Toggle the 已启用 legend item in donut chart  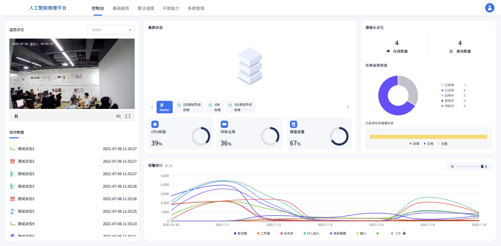449,90
